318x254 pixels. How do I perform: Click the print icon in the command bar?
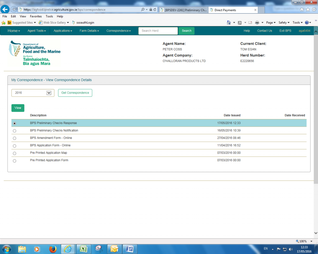click(x=257, y=23)
